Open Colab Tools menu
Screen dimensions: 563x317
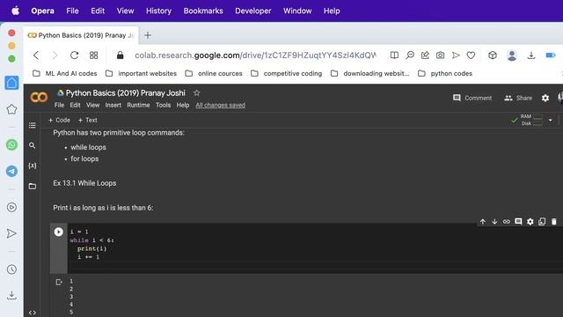tap(163, 105)
